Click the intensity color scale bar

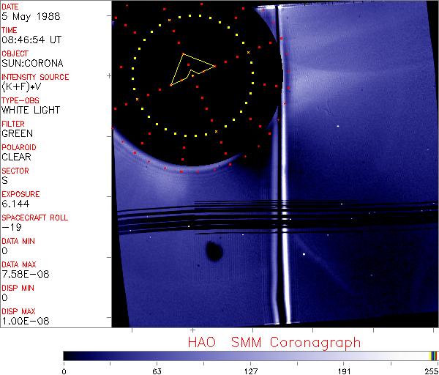click(250, 356)
